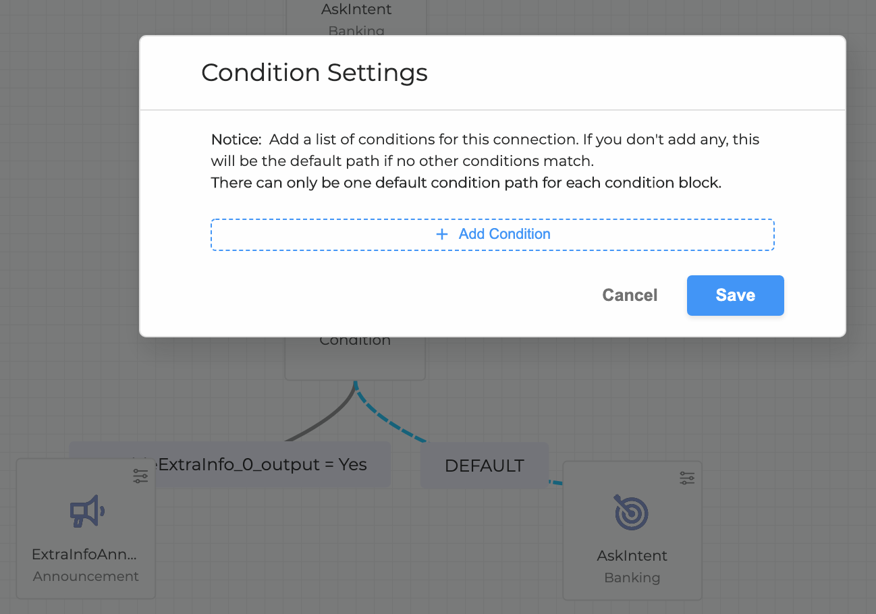
Task: Select the ExtraInfoAnn Announcement node
Action: coord(86,540)
